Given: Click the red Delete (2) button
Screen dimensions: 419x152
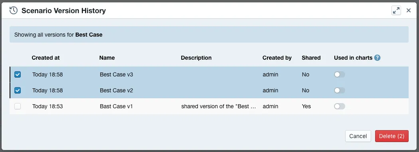Looking at the screenshot, I should click(x=392, y=136).
